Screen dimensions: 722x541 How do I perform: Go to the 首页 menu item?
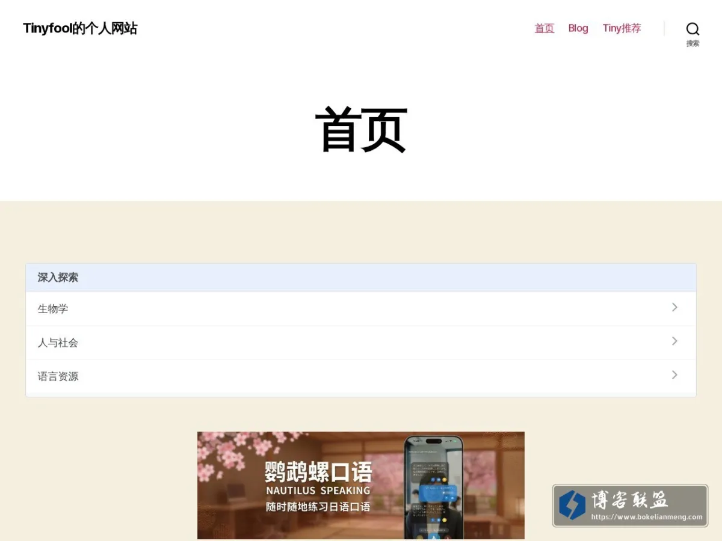point(545,28)
